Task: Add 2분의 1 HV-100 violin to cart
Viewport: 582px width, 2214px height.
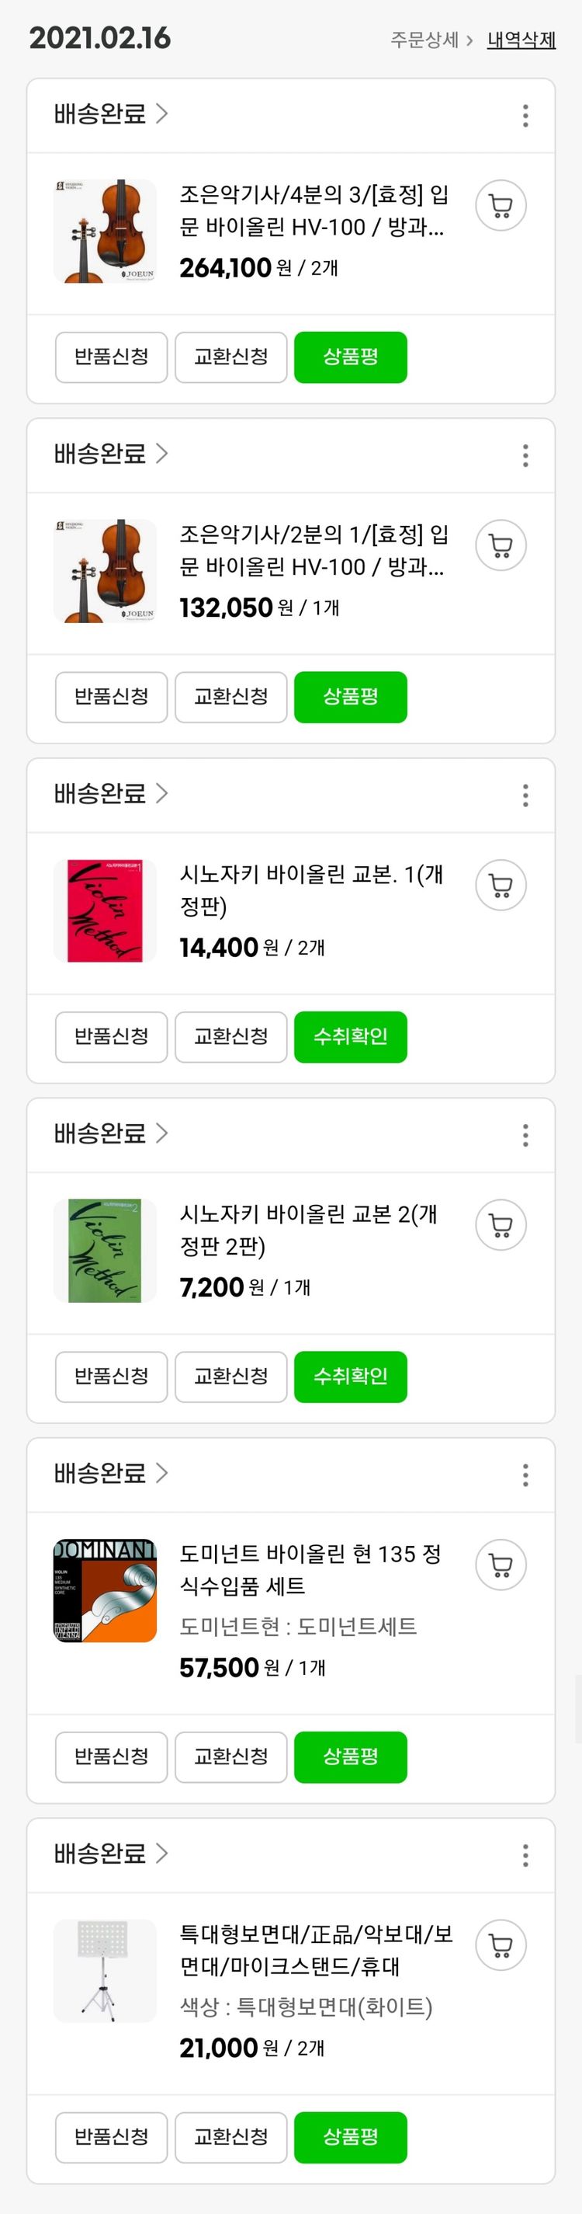Action: (x=501, y=546)
